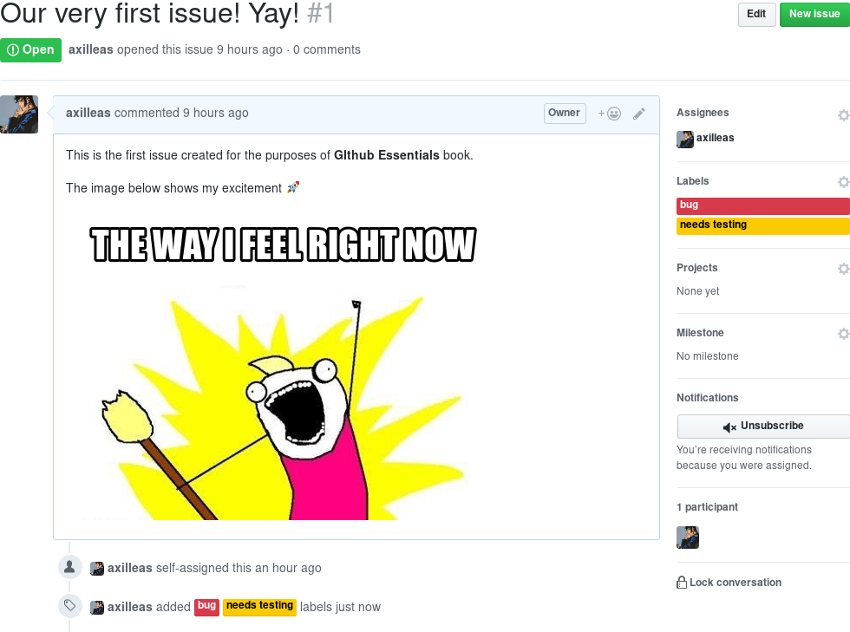Click the Unsubscribe notifications button
Image resolution: width=850 pixels, height=632 pixels.
763,426
